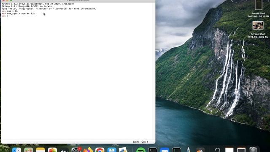Click the 'num = 16' shell line
This screenshot has height=152, width=270.
tap(10, 11)
